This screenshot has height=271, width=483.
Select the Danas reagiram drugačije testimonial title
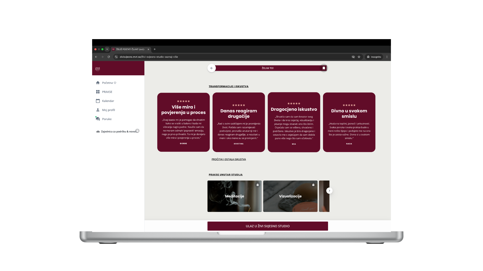tap(239, 113)
